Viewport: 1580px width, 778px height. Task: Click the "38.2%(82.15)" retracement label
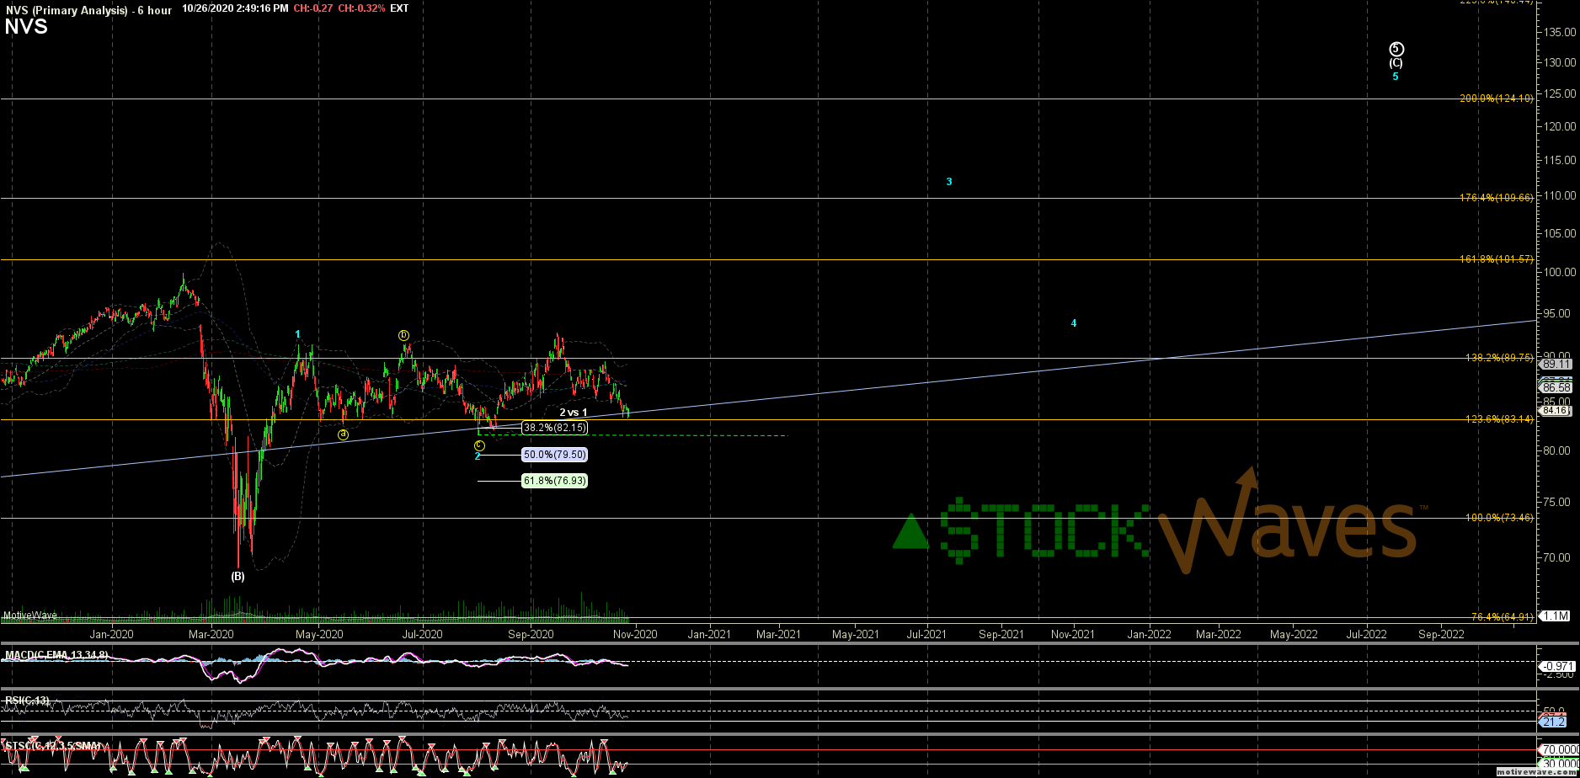[x=555, y=428]
